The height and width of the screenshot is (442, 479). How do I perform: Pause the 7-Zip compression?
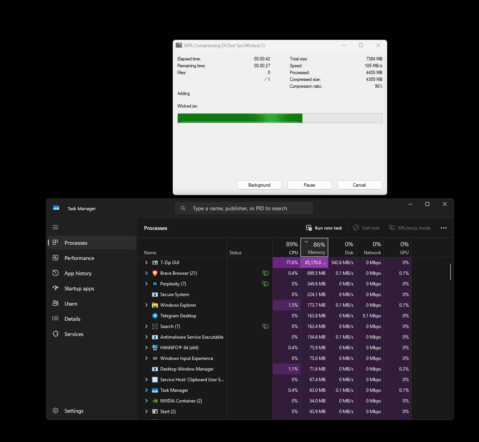(309, 185)
